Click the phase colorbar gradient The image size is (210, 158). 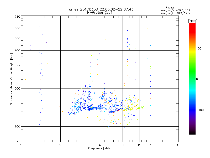pyautogui.click(x=192, y=79)
